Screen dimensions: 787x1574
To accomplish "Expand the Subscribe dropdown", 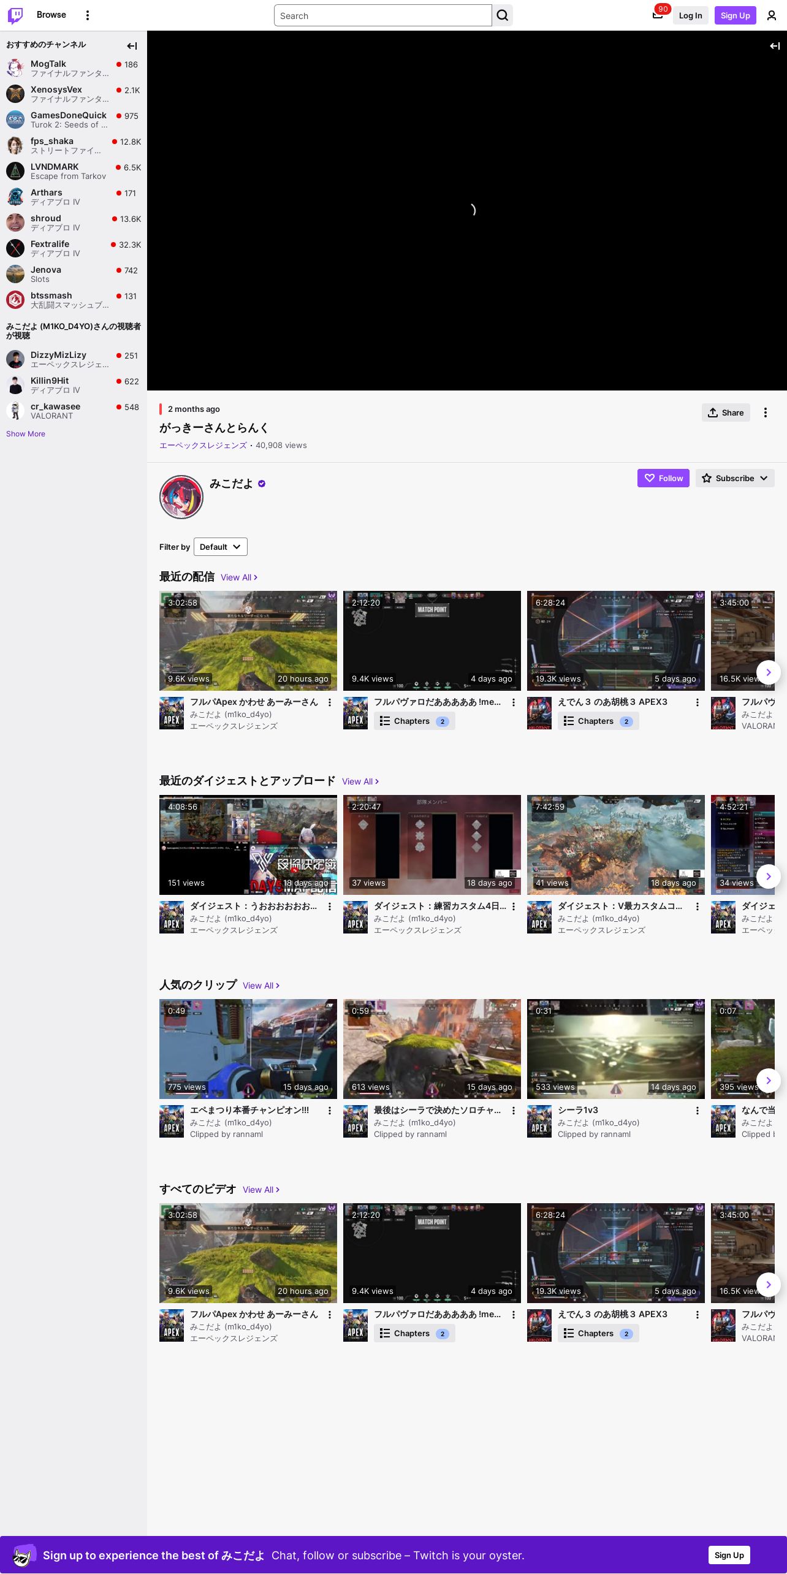I will point(735,478).
